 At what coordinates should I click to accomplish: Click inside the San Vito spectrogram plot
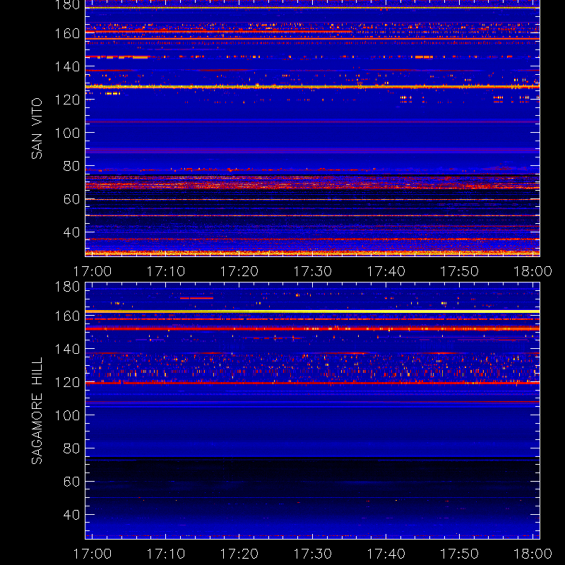pyautogui.click(x=312, y=128)
